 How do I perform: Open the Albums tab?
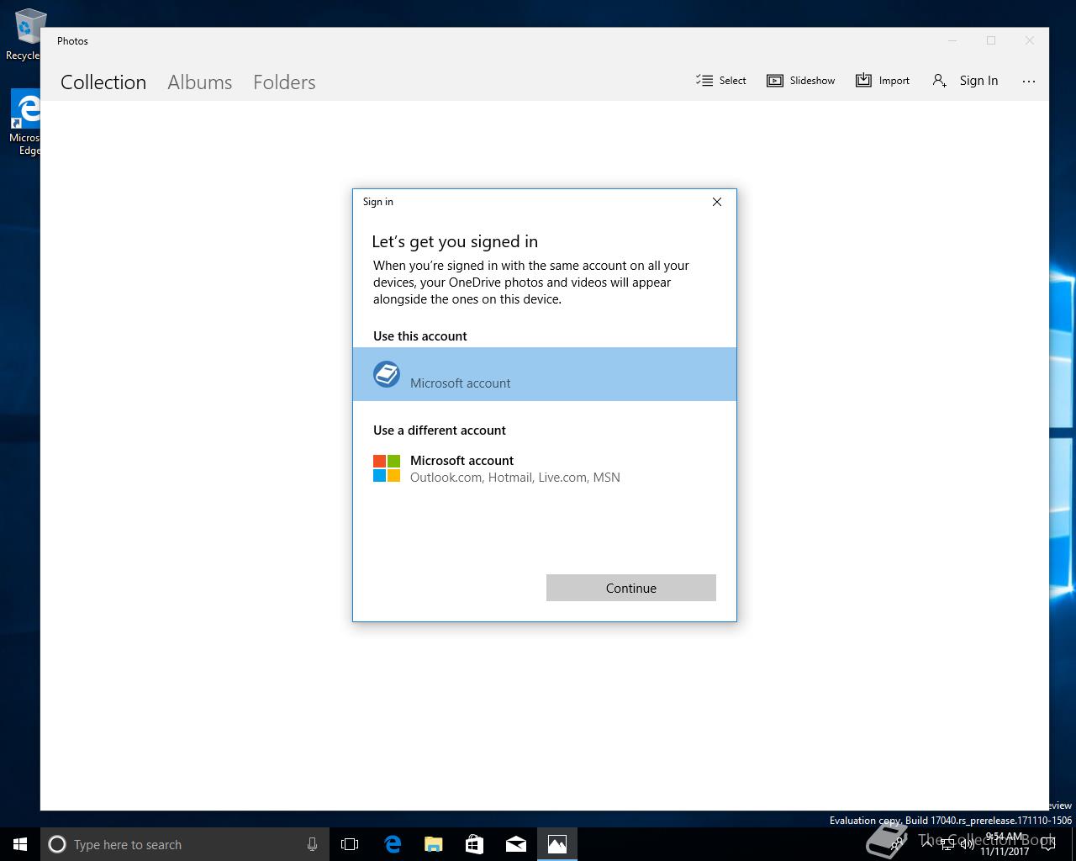pos(199,82)
